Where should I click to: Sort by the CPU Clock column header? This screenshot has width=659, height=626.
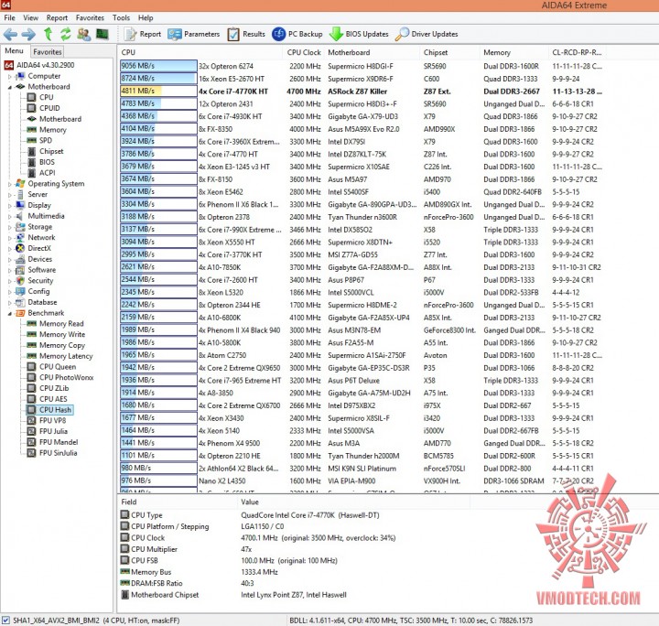click(x=304, y=52)
